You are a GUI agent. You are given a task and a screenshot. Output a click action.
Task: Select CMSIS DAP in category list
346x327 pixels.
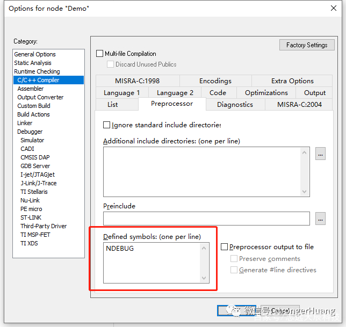pyautogui.click(x=48, y=157)
